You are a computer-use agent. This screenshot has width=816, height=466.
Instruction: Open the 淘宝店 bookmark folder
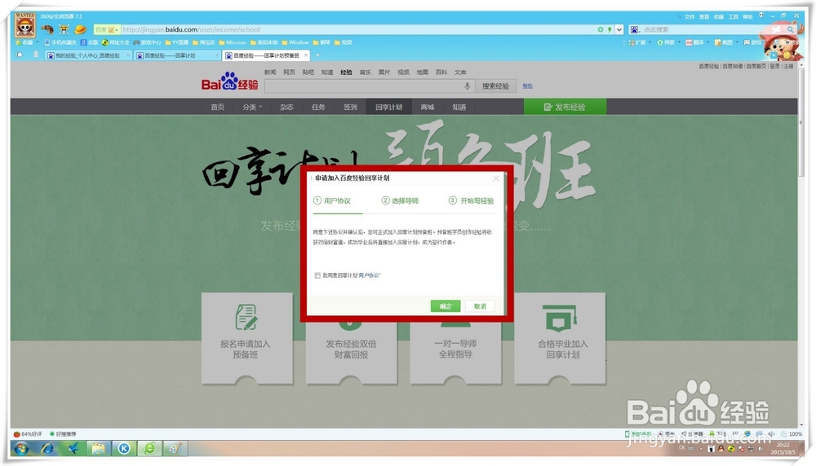pos(204,42)
